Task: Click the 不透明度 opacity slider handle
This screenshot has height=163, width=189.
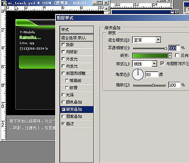Action: (166, 49)
